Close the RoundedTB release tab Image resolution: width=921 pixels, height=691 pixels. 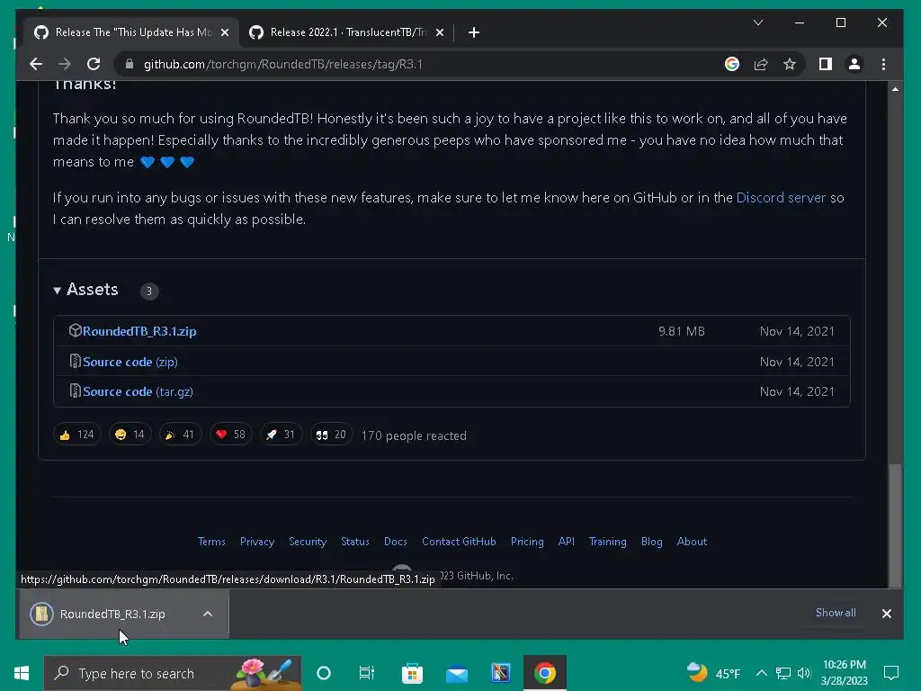coord(224,32)
